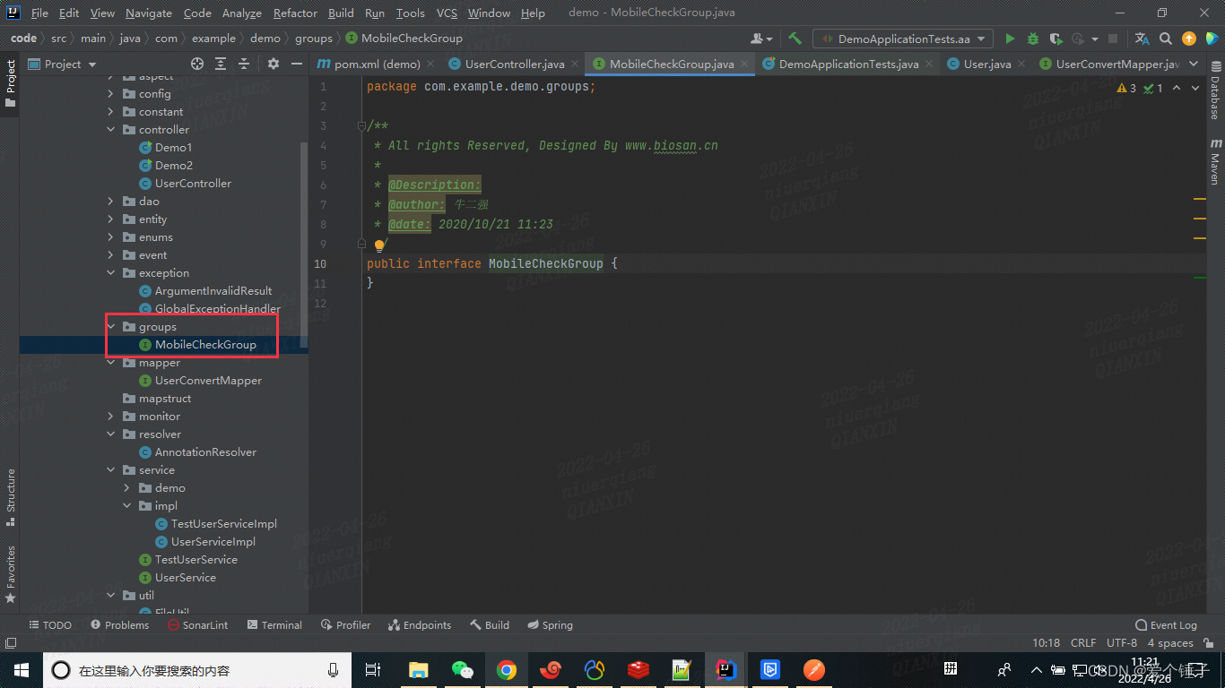Viewport: 1225px width, 688px height.
Task: Open the Translate icon in toolbar
Action: pos(1142,39)
